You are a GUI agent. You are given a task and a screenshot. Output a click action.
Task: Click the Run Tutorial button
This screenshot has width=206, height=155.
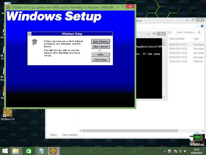click(x=100, y=41)
